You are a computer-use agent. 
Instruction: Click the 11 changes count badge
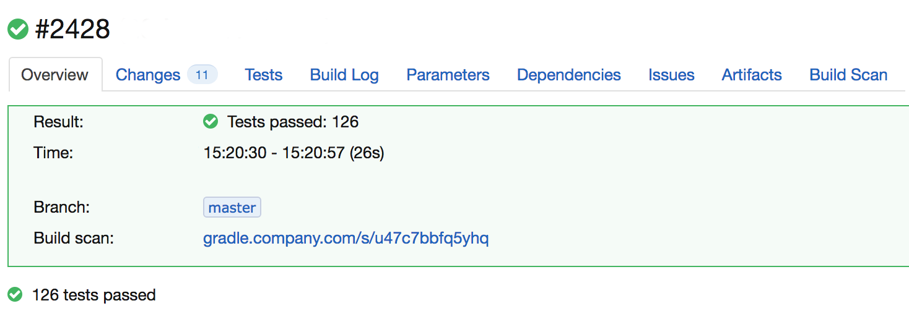[202, 75]
